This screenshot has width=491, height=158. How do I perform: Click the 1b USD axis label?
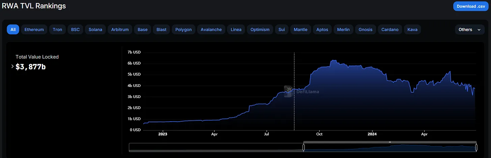134,119
